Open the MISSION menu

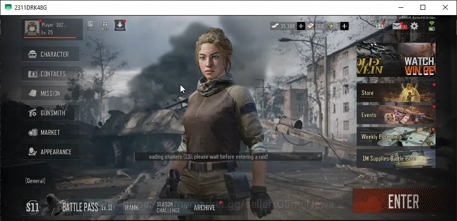pyautogui.click(x=50, y=93)
